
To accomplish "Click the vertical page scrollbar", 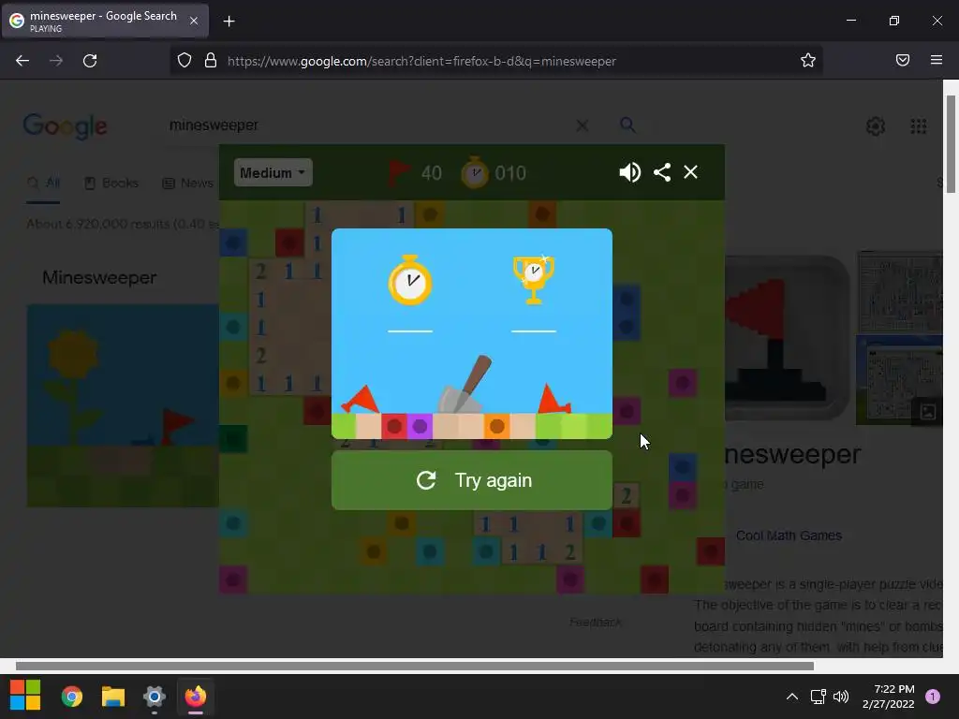I will coord(951,143).
